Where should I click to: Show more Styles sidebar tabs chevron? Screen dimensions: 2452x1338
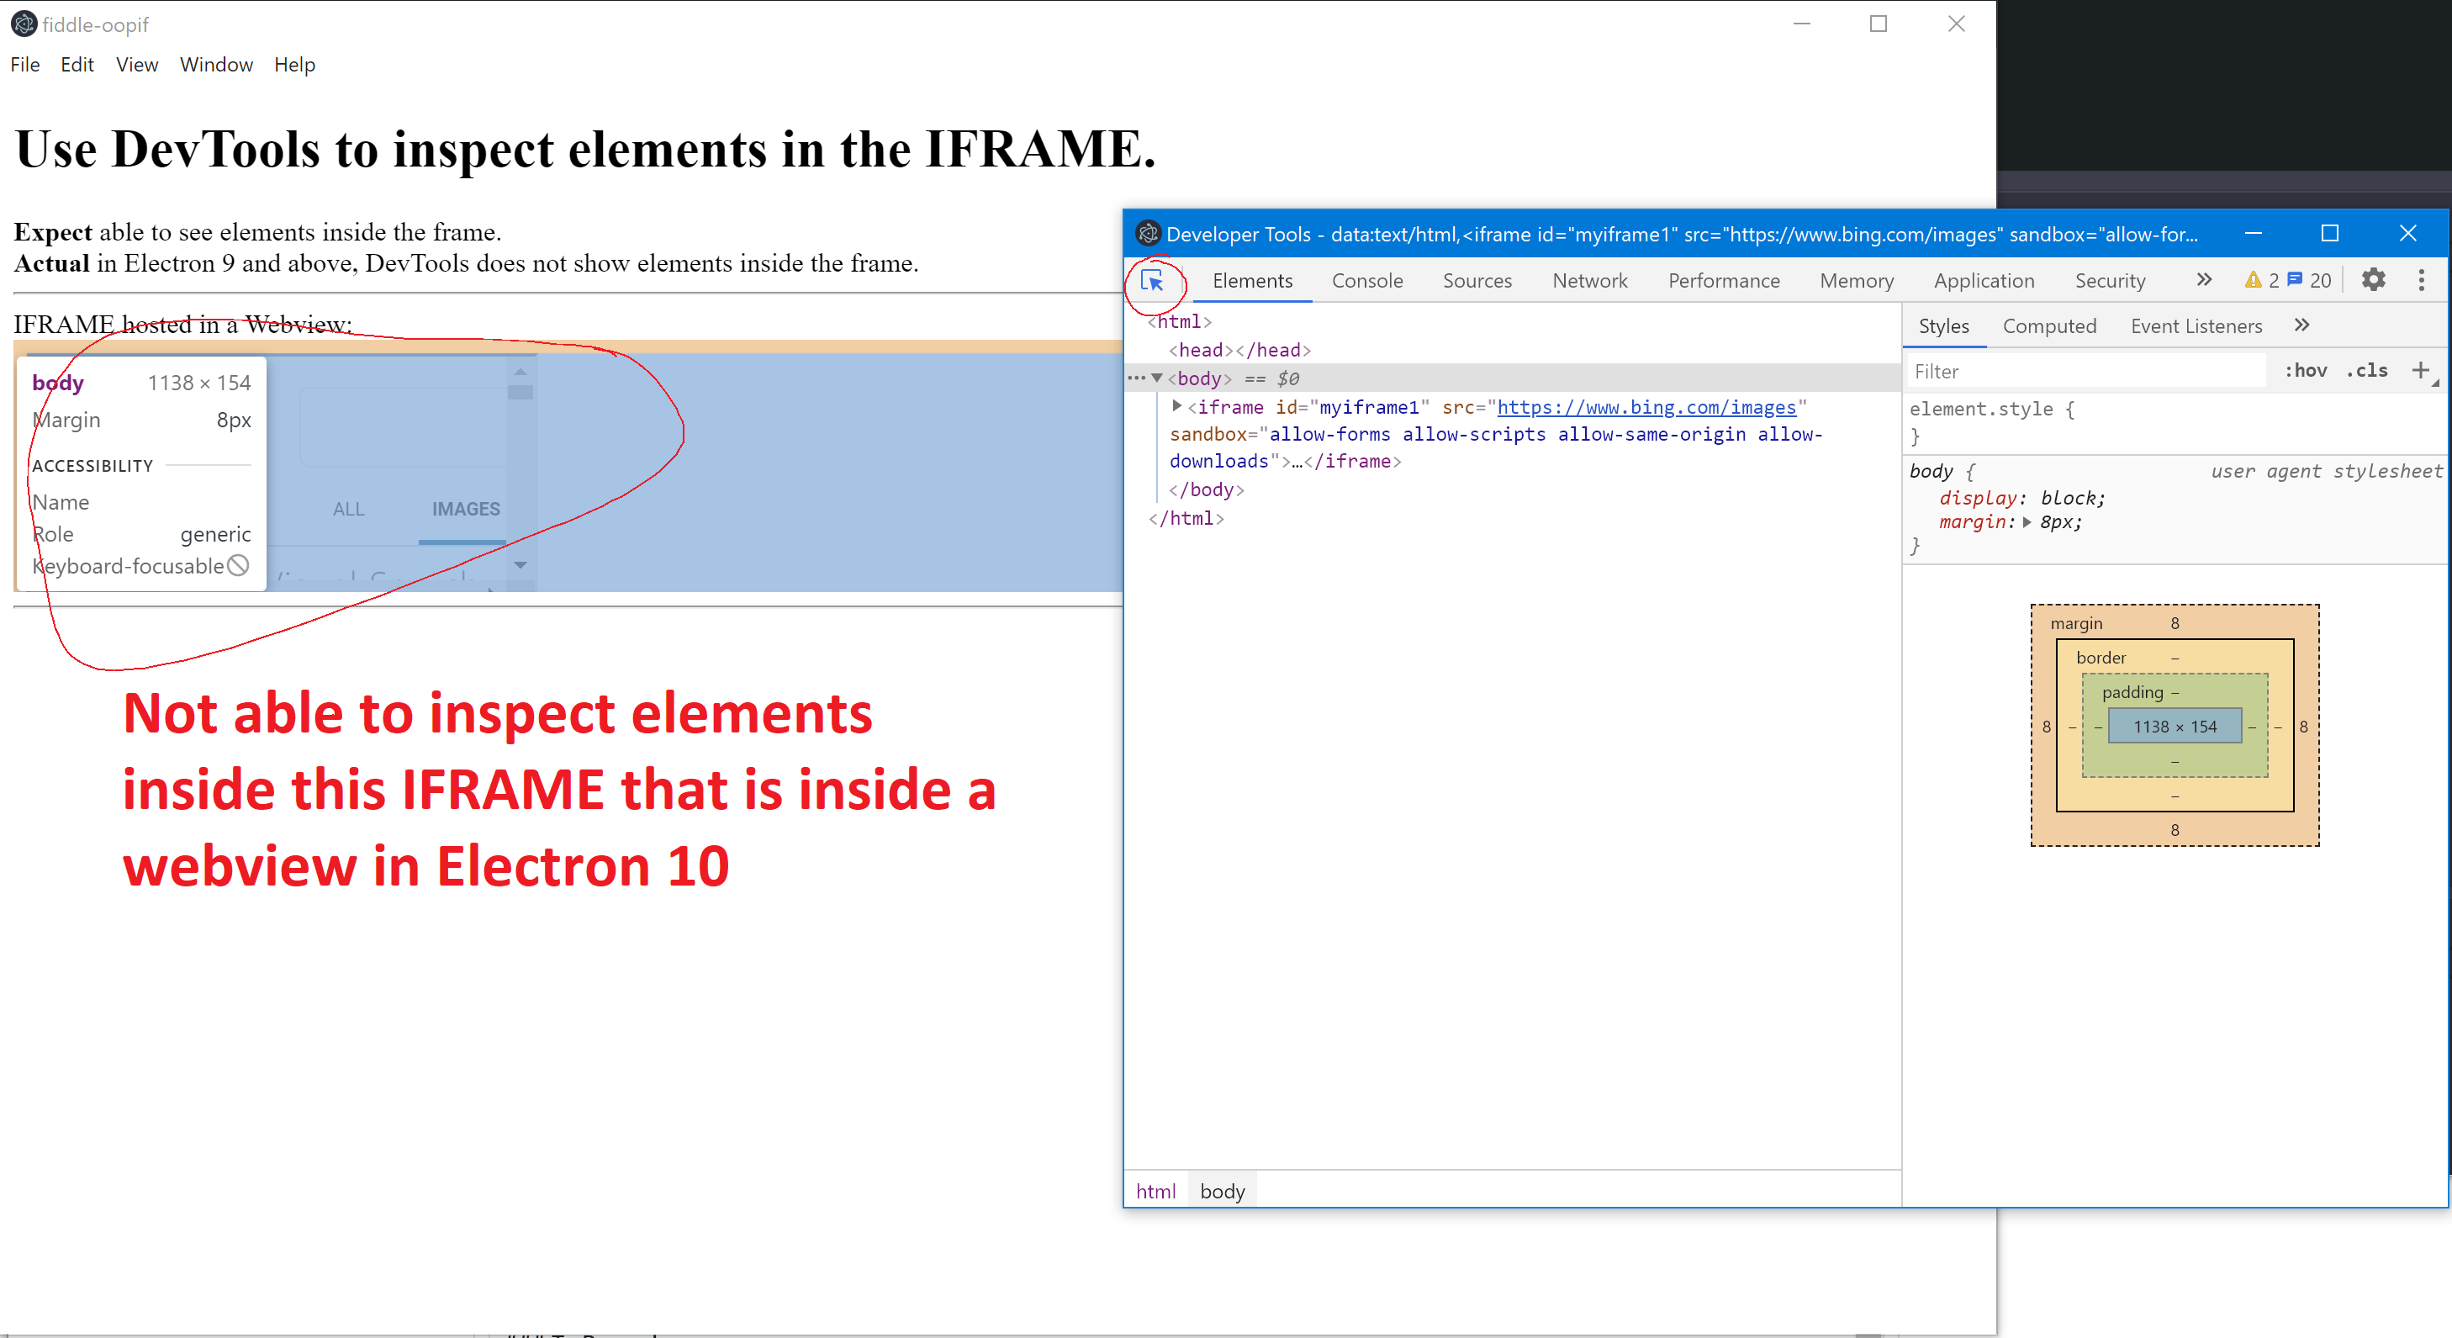[x=2301, y=325]
